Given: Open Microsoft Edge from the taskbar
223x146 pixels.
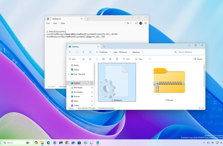Looking at the screenshot, I should click(48, 143).
